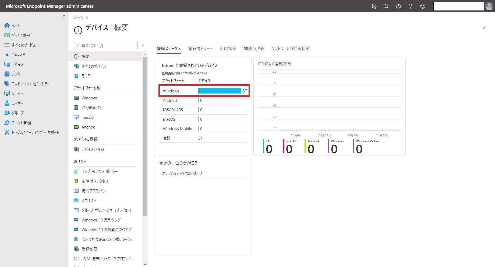This screenshot has width=495, height=267.
Task: Click the macOS legend color marker
Action: pyautogui.click(x=284, y=146)
